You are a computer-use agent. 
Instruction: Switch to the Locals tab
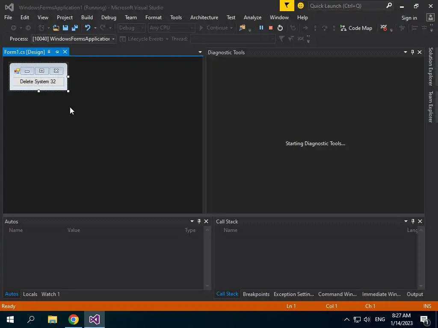(30, 294)
